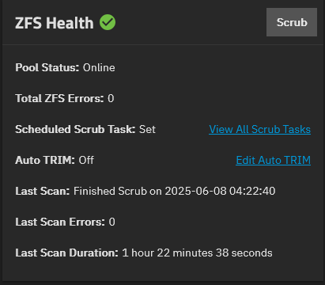The height and width of the screenshot is (285, 325).
Task: Open the View All Scrub Tasks link
Action: (x=259, y=129)
